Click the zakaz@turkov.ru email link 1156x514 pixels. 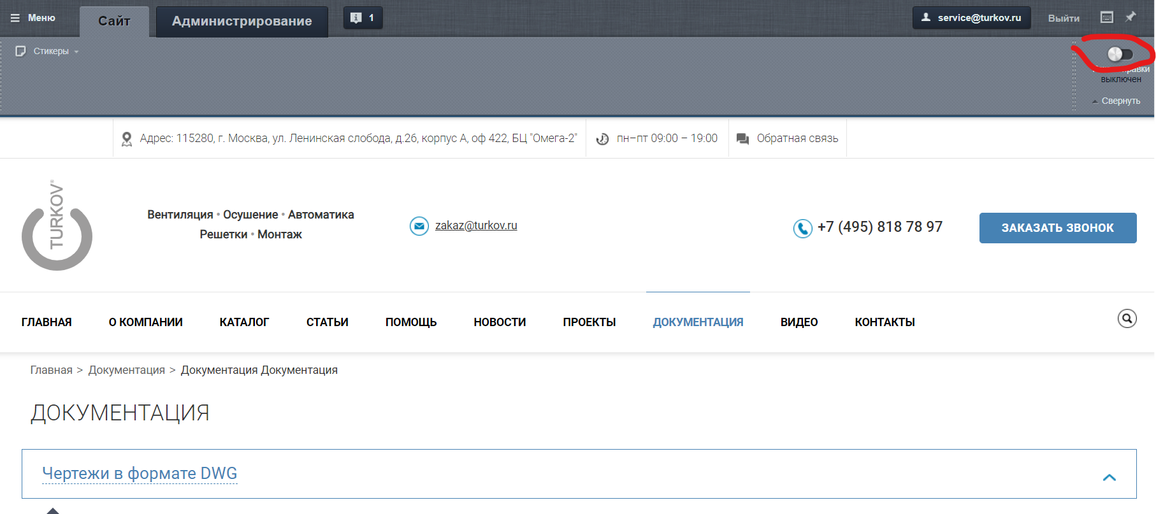click(x=476, y=225)
